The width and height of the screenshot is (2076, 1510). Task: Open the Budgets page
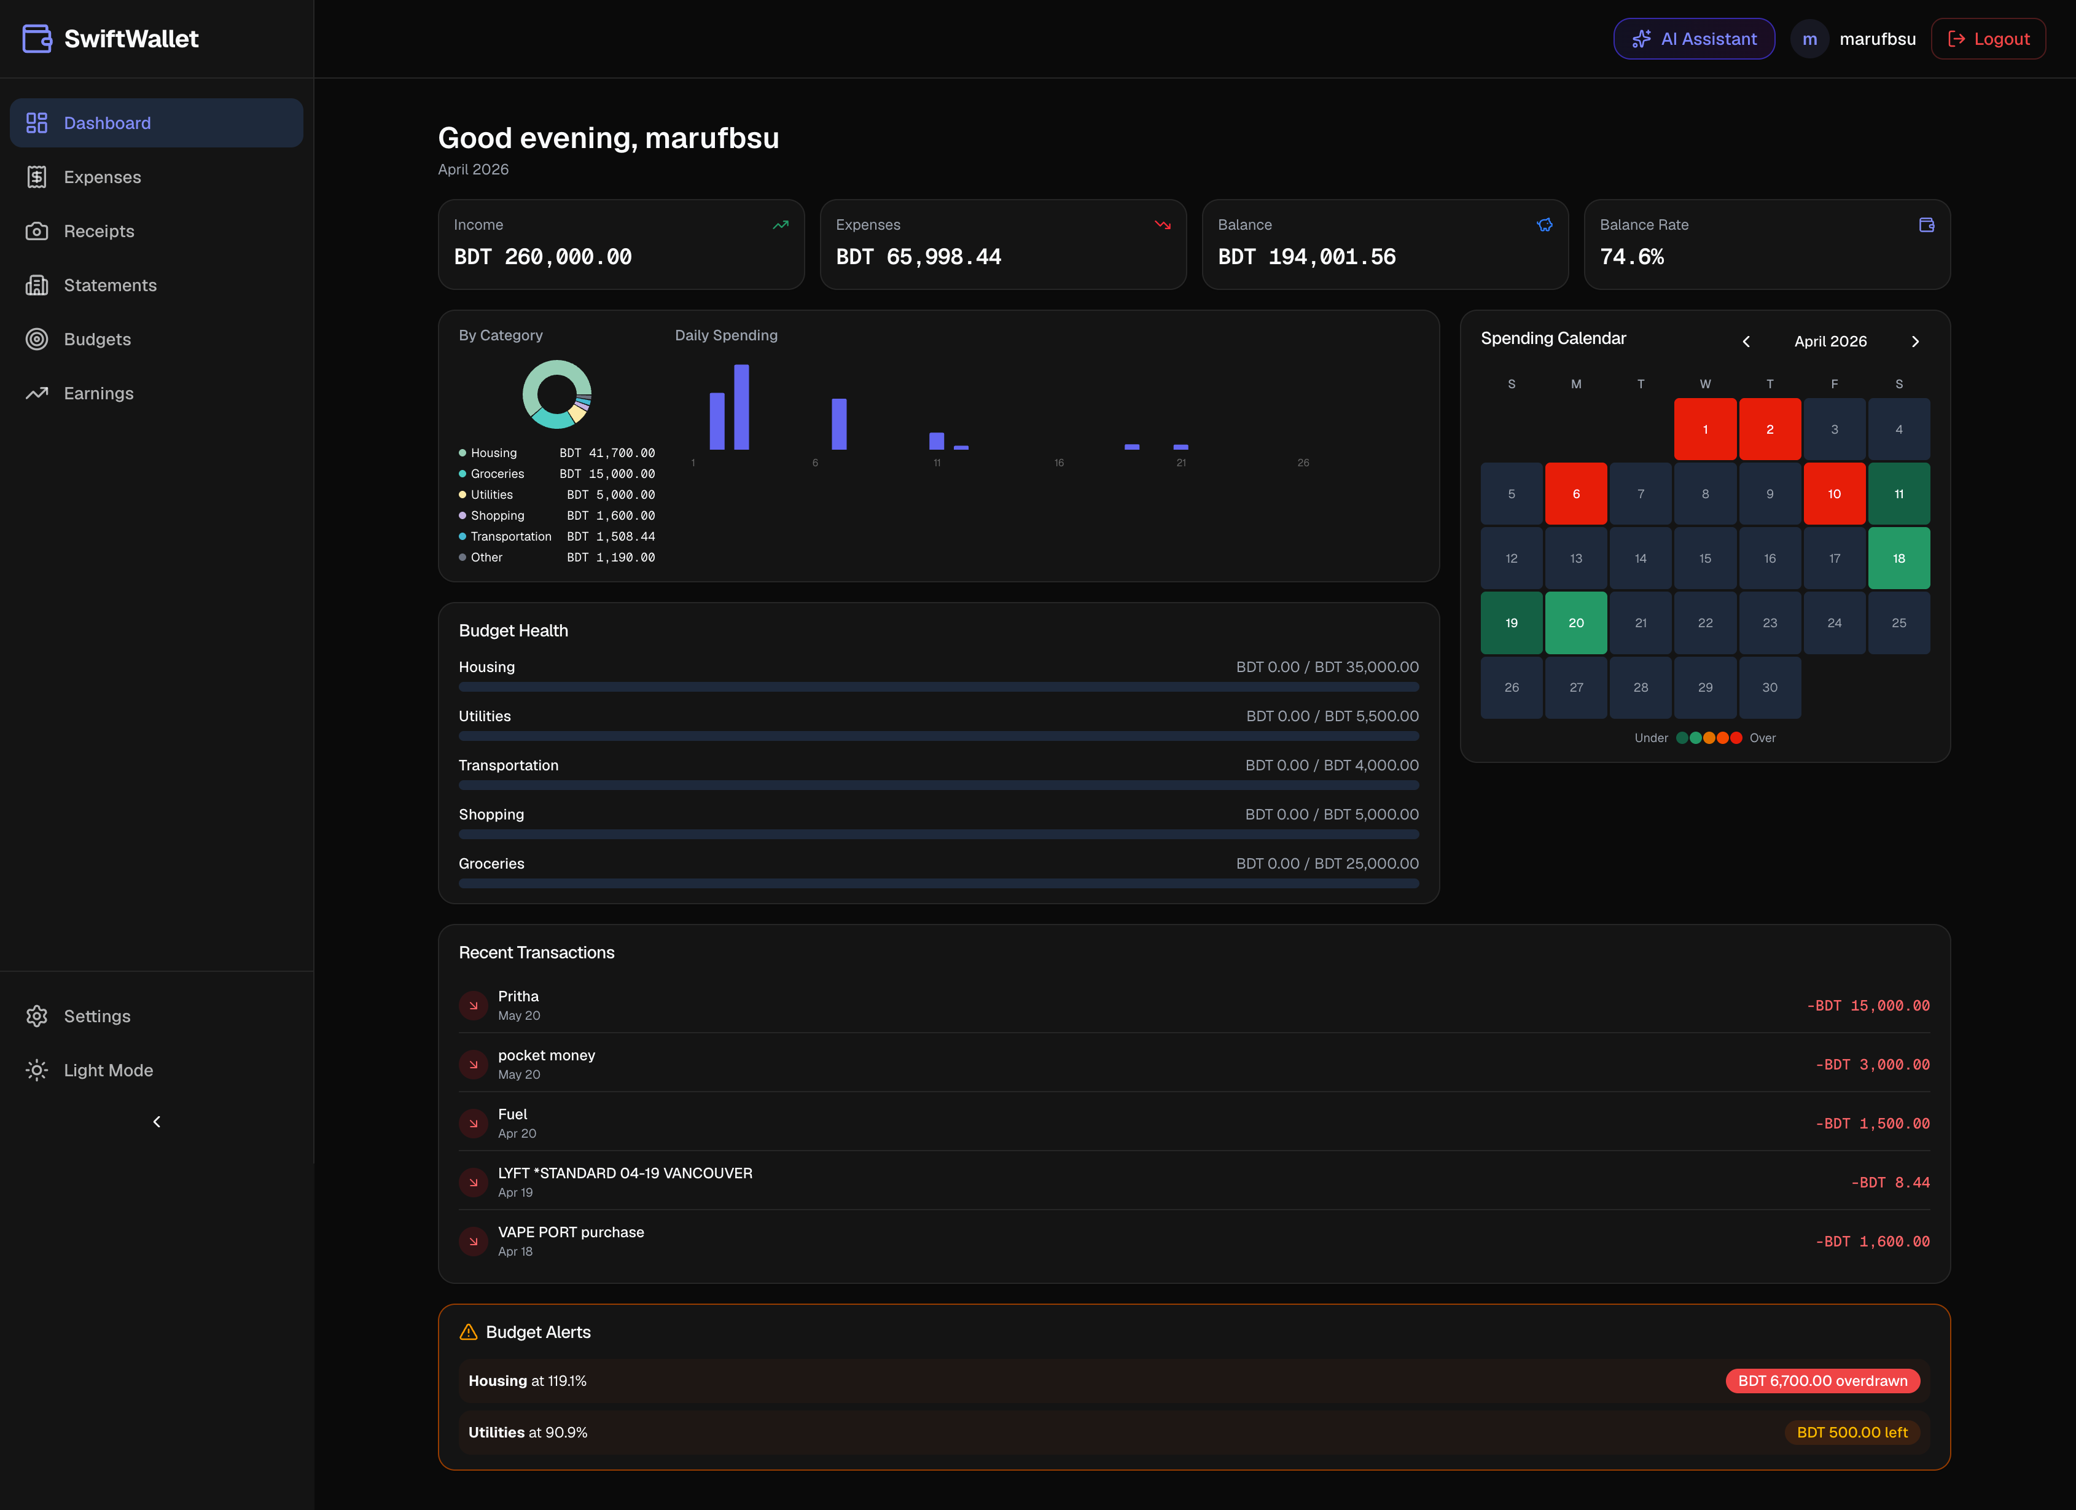(157, 339)
